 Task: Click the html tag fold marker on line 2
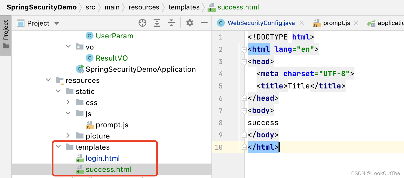(244, 50)
